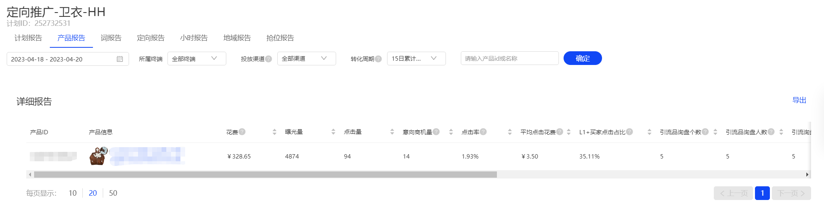Sort table by 曝光量 column
The image size is (824, 209).
(333, 132)
